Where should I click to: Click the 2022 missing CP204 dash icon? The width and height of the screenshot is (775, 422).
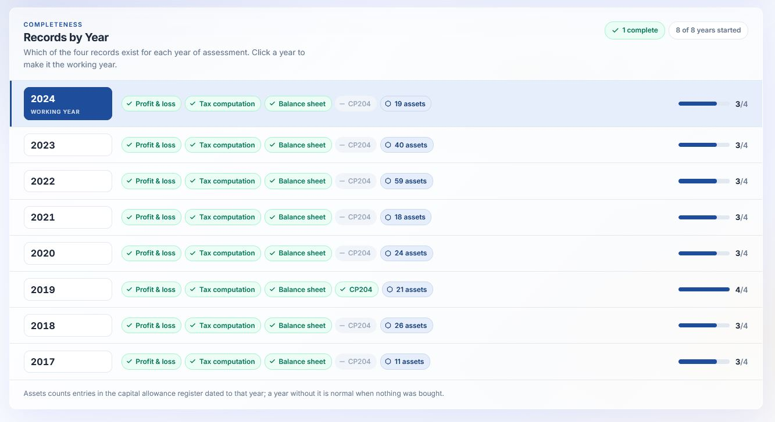[x=342, y=181]
